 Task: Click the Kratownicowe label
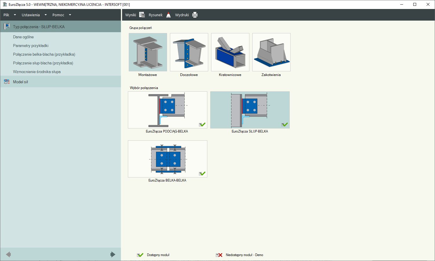tap(230, 75)
